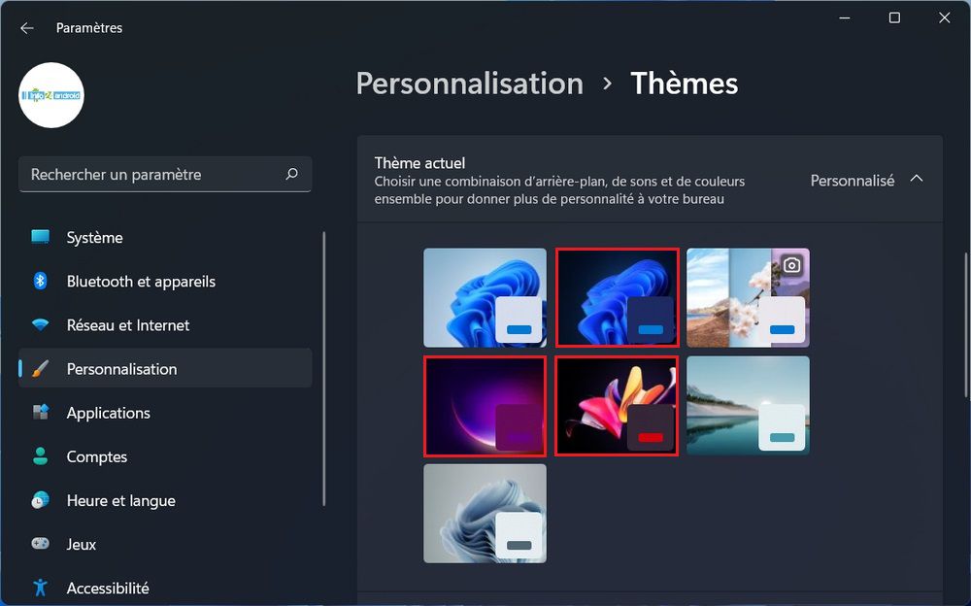Click the Thèmes page title
This screenshot has height=606, width=971.
[684, 84]
